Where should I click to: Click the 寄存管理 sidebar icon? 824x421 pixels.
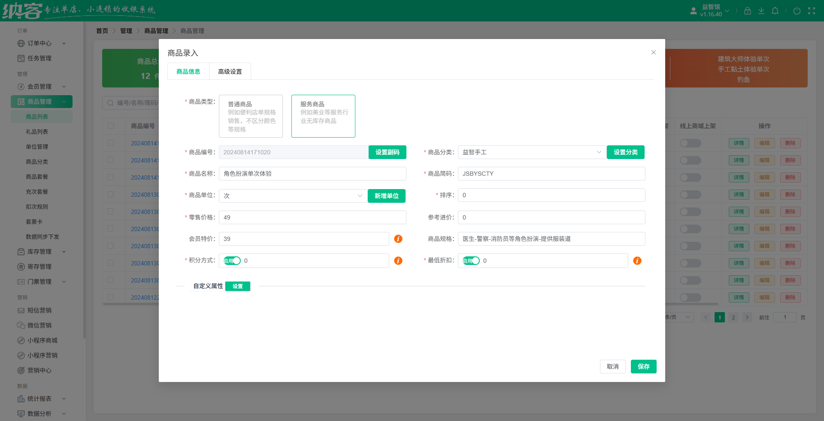click(x=21, y=267)
